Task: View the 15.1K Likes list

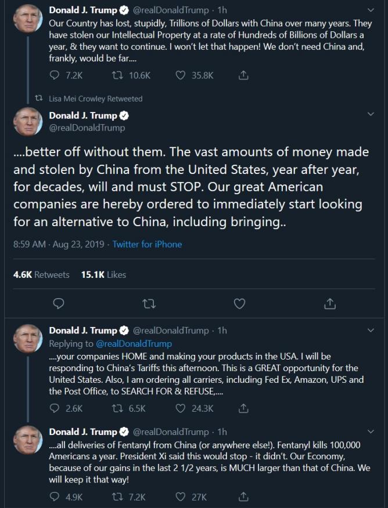Action: pos(103,274)
